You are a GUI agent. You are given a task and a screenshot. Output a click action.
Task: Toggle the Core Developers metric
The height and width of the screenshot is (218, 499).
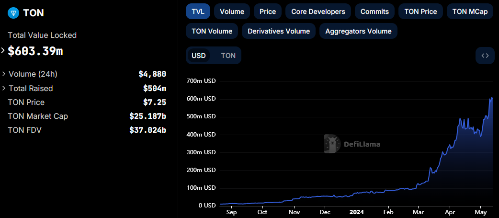coord(318,11)
